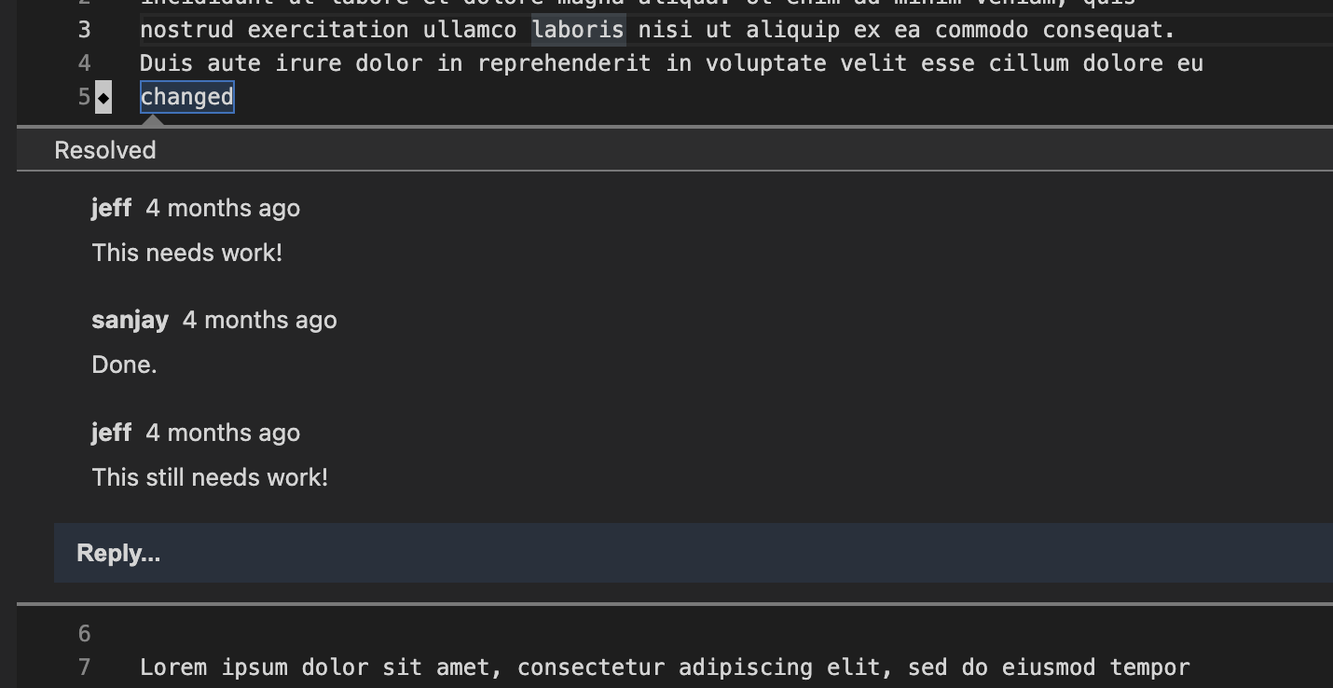Click the selected word 'changed' on line 5

click(x=186, y=96)
